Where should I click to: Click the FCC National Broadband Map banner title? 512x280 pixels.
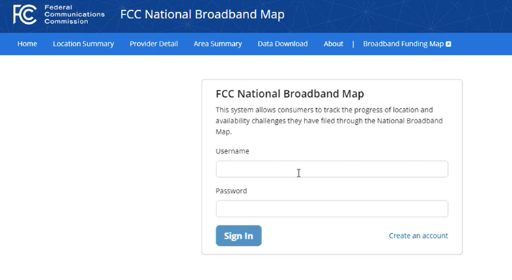pos(202,14)
